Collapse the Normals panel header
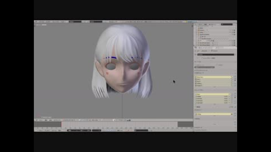Viewport: 271px width, 152px height. 198,62
